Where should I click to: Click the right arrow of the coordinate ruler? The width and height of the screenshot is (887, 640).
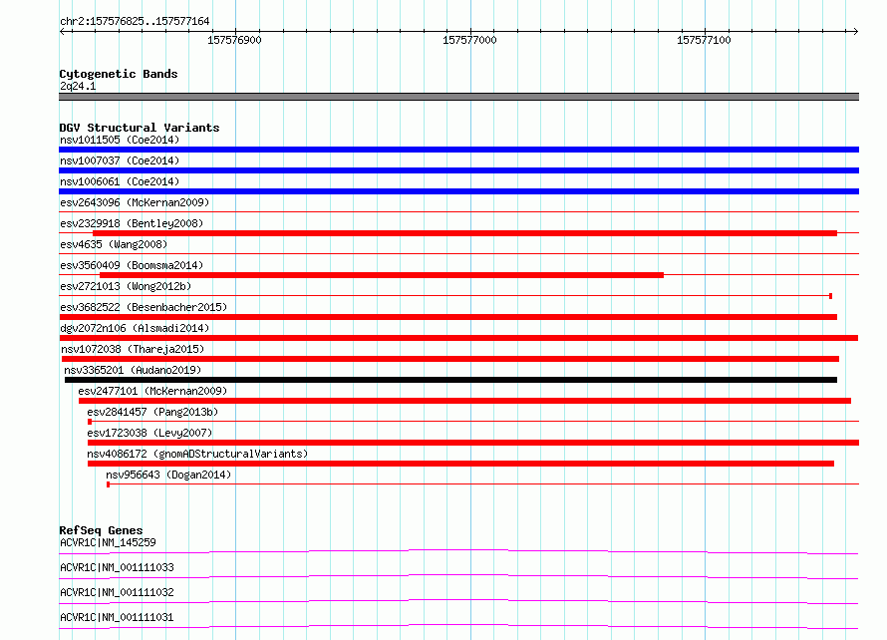pos(855,32)
